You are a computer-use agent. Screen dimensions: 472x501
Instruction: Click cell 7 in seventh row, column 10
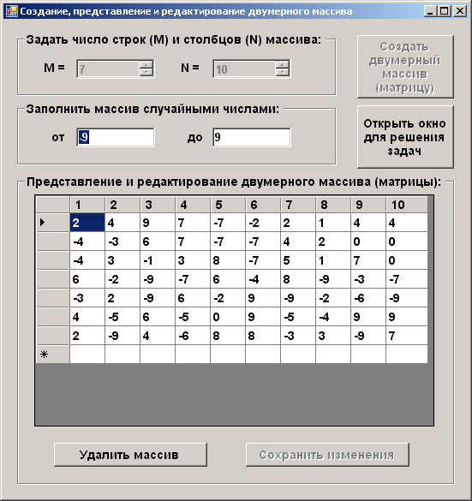tap(407, 336)
